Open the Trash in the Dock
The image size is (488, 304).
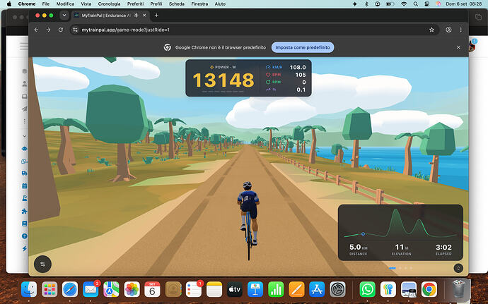[458, 288]
